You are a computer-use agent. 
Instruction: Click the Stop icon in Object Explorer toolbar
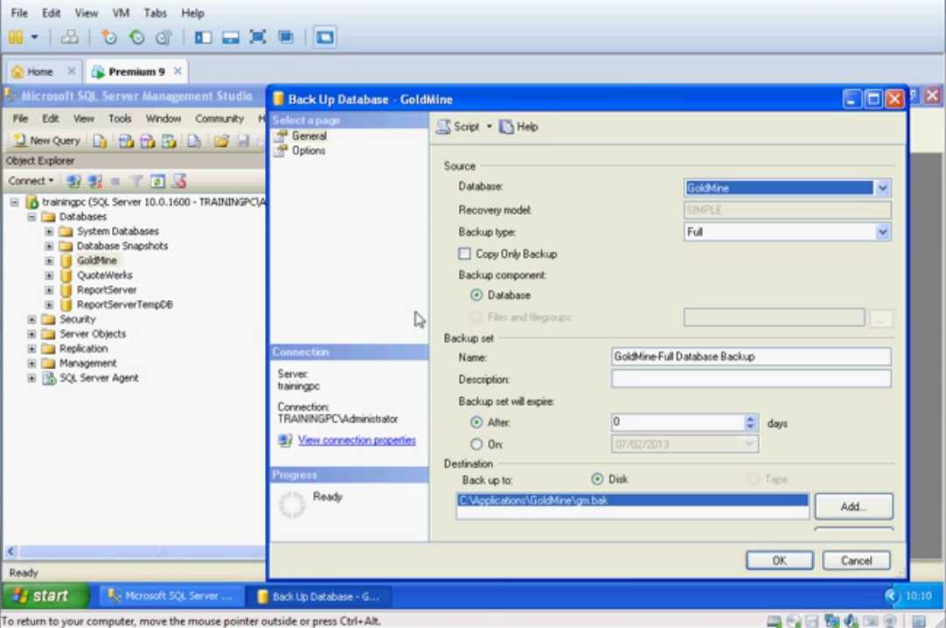click(115, 181)
